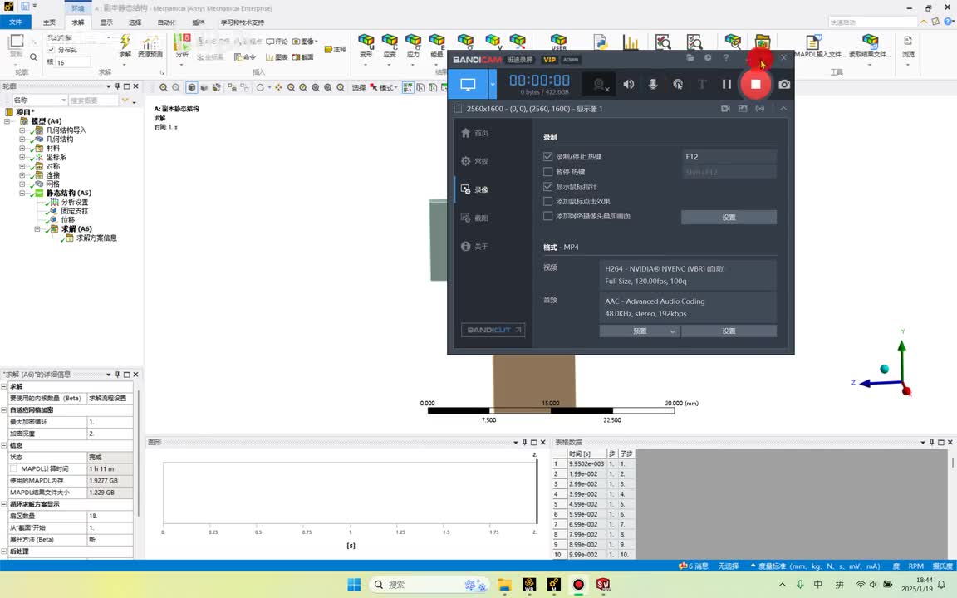Toggle 录制/停止 热键 checkbox
957x598 pixels.
(548, 157)
